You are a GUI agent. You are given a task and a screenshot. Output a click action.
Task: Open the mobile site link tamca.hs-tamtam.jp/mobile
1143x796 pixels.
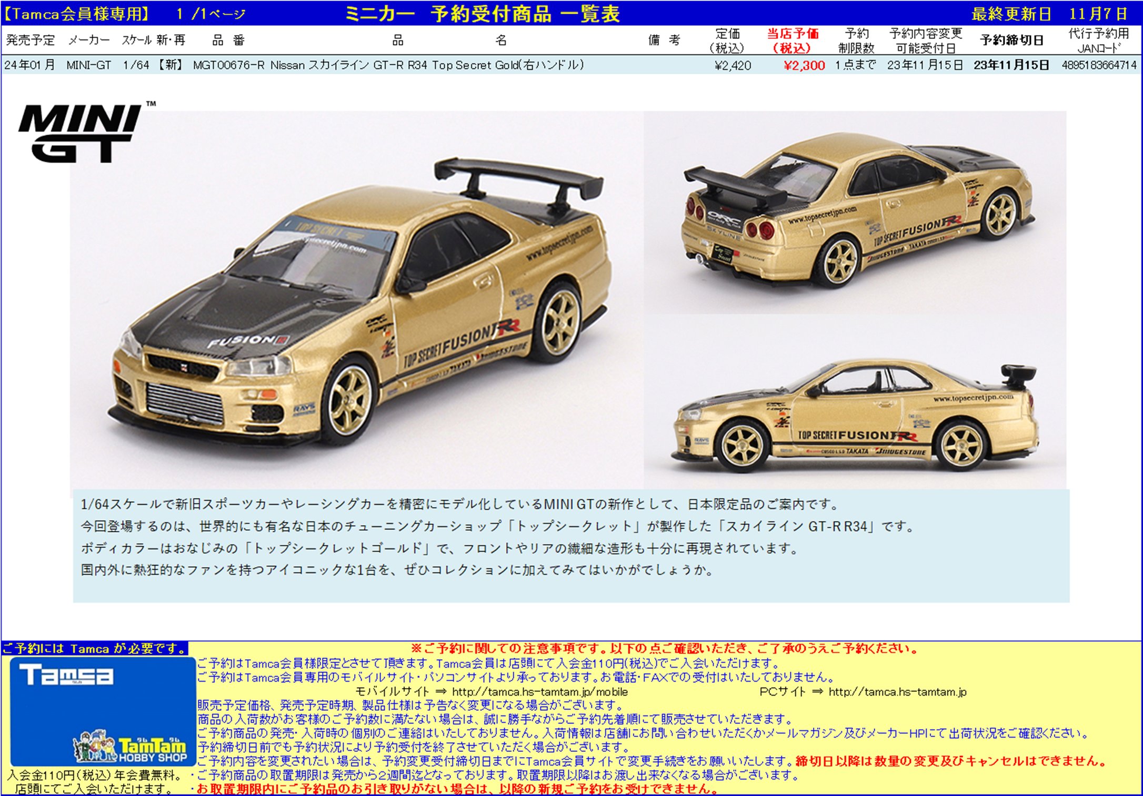click(x=540, y=692)
